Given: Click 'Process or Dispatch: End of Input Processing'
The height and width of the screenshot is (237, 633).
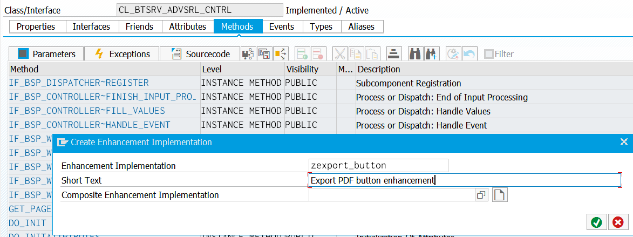Looking at the screenshot, I should 442,97.
